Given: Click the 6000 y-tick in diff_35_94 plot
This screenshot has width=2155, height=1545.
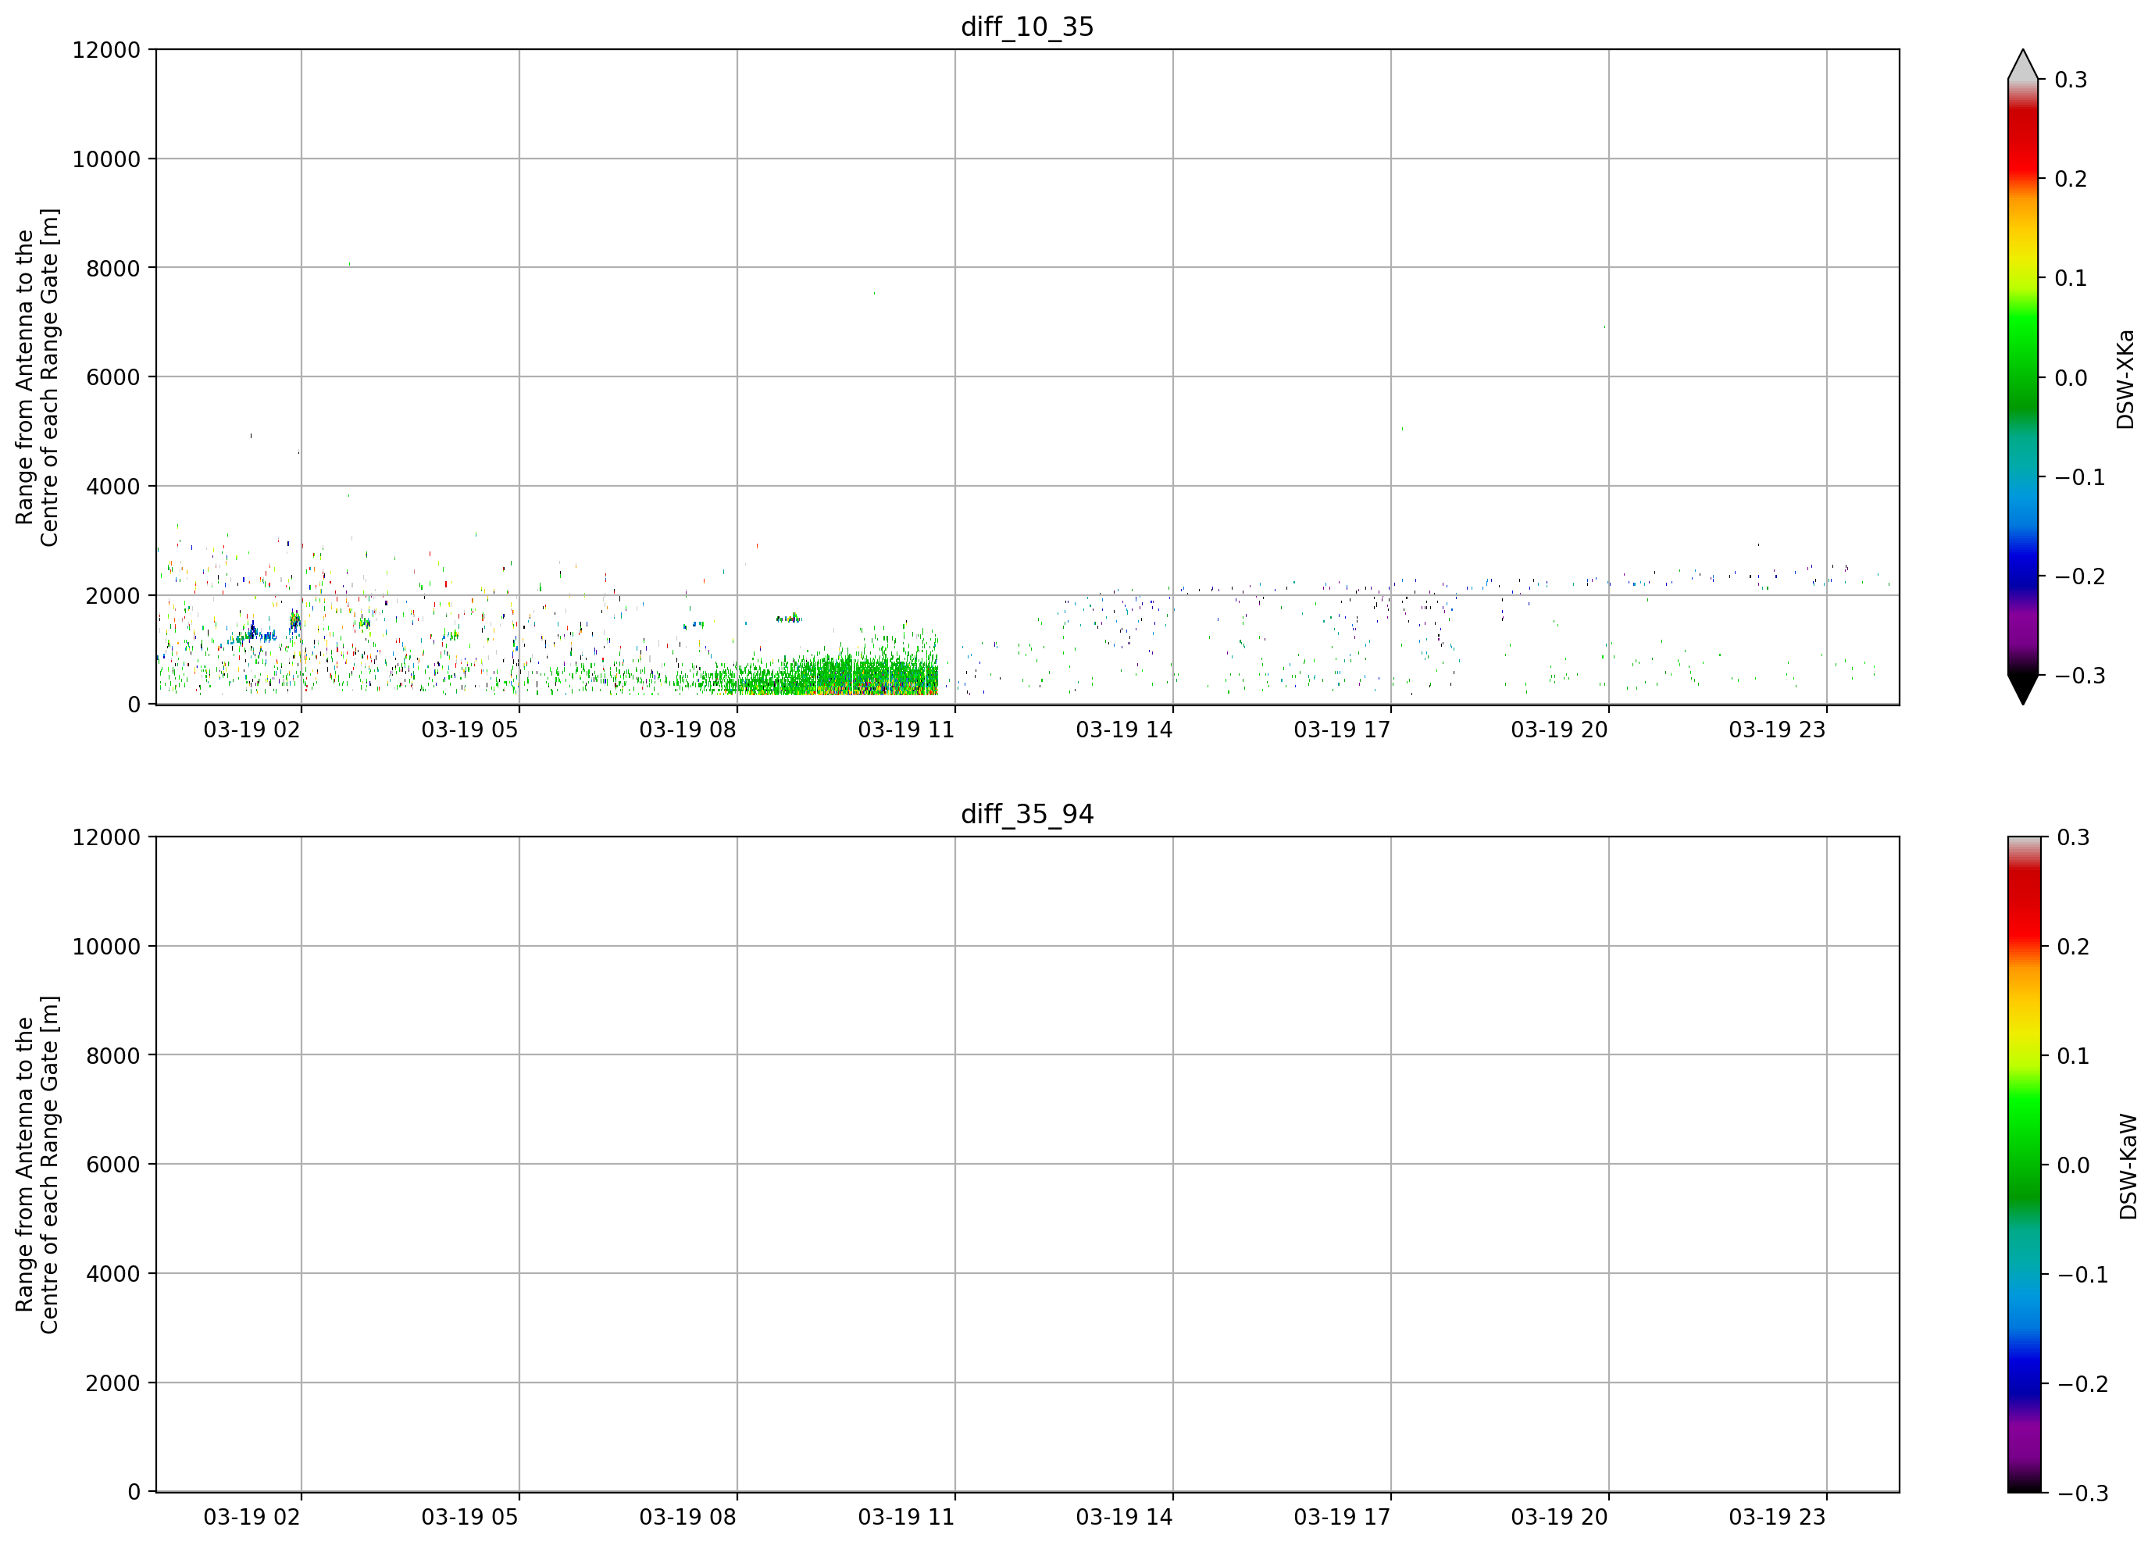Looking at the screenshot, I should click(113, 1164).
